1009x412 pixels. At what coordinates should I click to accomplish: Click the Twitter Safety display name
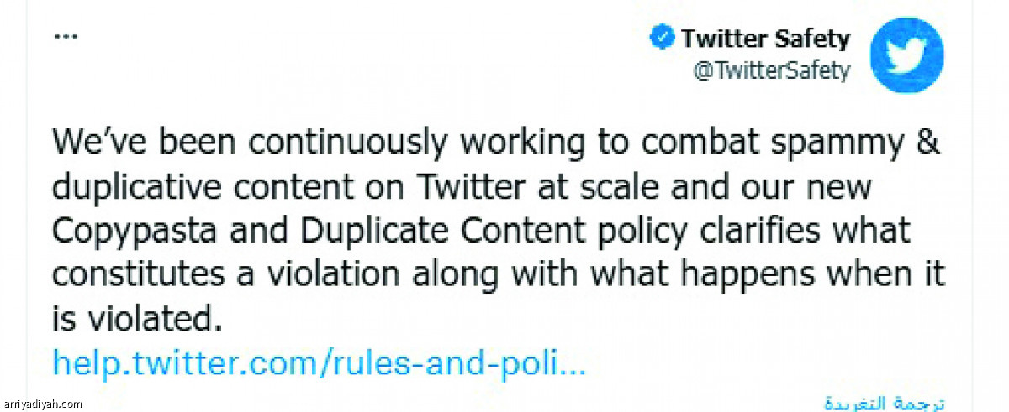click(765, 39)
